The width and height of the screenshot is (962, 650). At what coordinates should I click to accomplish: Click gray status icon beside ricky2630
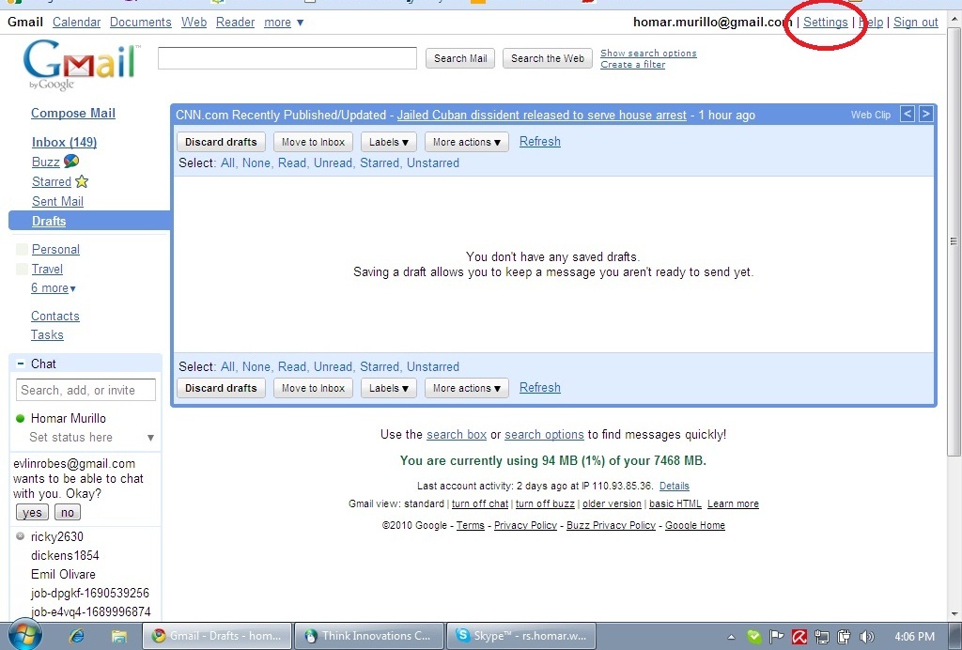pos(20,536)
